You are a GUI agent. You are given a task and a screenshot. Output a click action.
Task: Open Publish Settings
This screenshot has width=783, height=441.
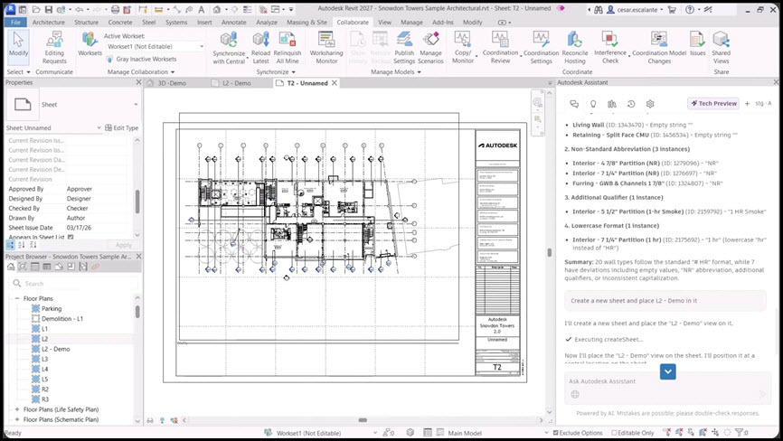pyautogui.click(x=404, y=48)
